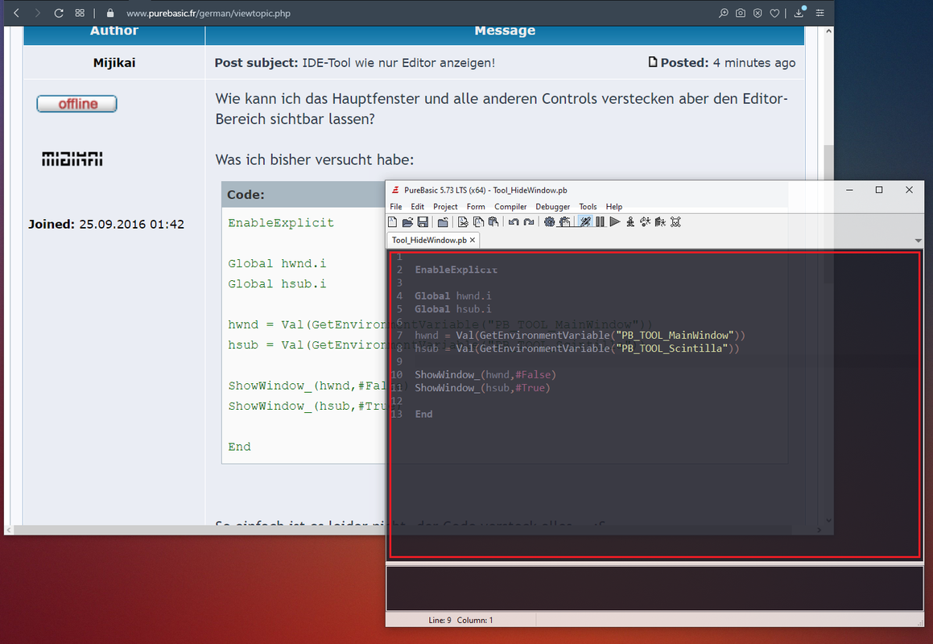
Task: Open the browser easy setup sliders icon
Action: 820,13
